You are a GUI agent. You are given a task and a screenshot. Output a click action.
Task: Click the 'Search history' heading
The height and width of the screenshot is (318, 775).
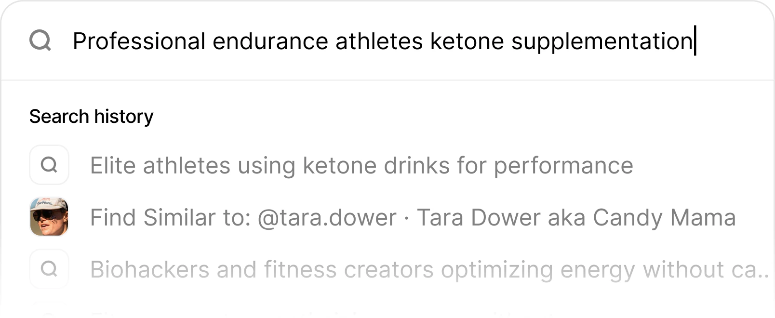[91, 117]
